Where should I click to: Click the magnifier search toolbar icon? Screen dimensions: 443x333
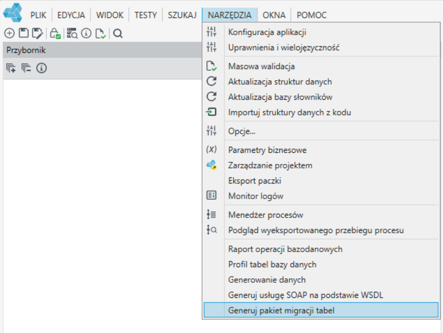118,33
